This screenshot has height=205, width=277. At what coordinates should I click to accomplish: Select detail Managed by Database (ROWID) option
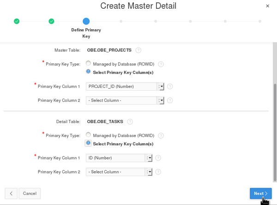point(88,135)
